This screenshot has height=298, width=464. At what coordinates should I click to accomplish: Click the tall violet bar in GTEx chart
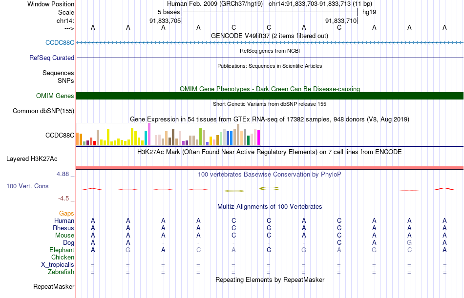(149, 134)
